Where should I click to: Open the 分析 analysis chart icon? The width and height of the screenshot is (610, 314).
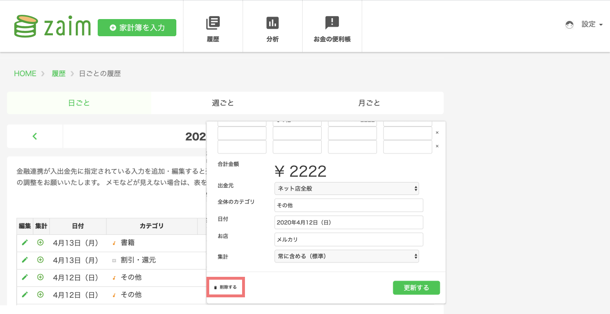[x=273, y=23]
